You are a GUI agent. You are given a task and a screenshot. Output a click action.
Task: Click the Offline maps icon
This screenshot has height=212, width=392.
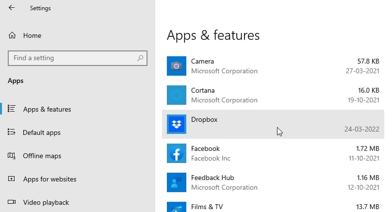tap(12, 156)
